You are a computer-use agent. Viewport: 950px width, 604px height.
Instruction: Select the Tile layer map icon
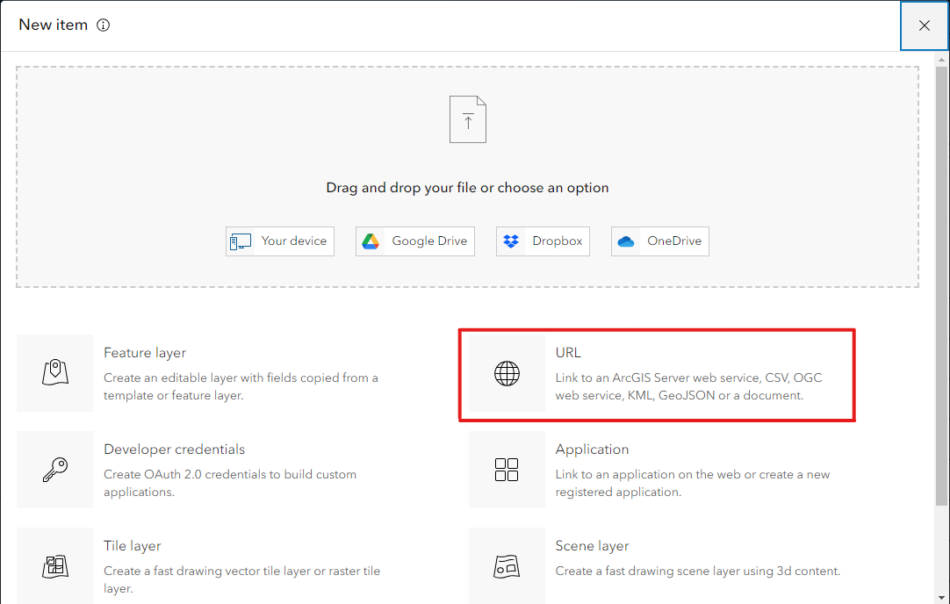pyautogui.click(x=55, y=566)
